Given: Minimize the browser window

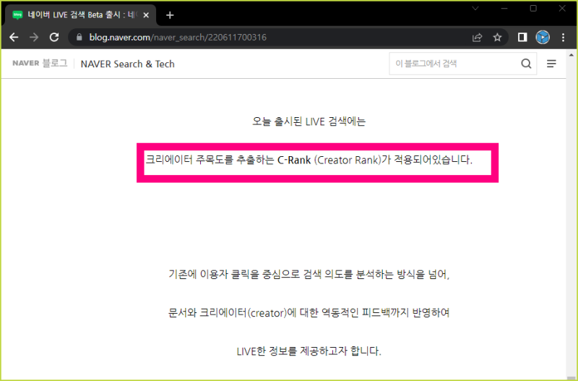Looking at the screenshot, I should pyautogui.click(x=504, y=9).
